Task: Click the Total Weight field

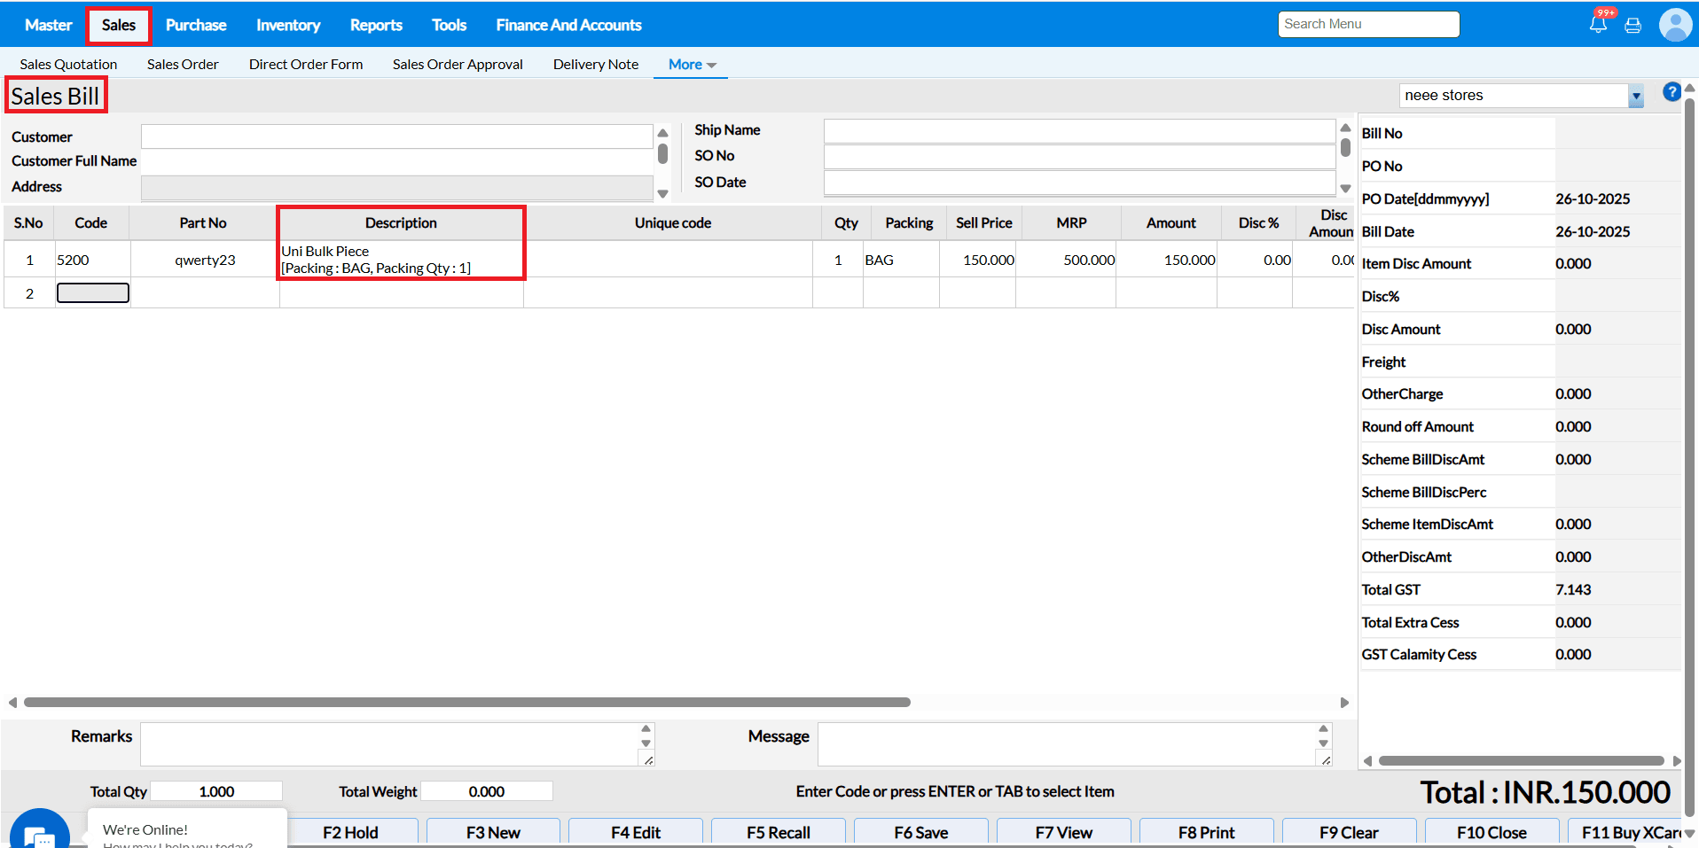Action: pos(487,791)
